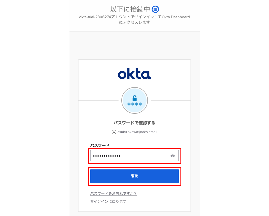Click the にアクセスします subtitle line
Screen dimensions: 269x216
(x=134, y=22)
